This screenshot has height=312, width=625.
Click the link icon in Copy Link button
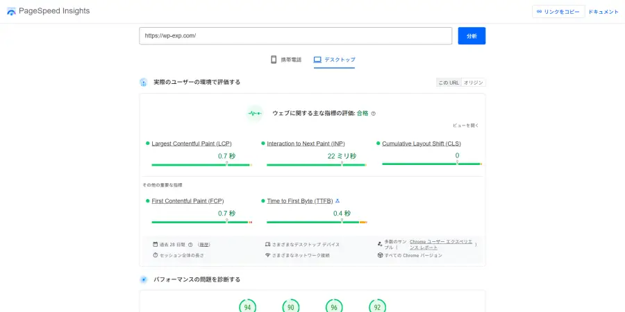540,12
